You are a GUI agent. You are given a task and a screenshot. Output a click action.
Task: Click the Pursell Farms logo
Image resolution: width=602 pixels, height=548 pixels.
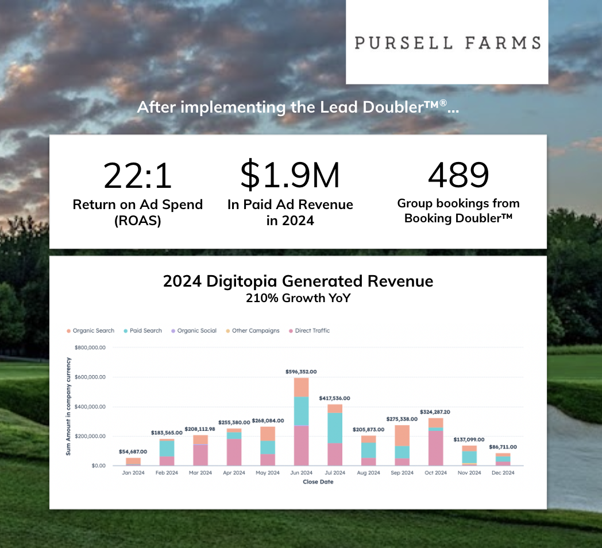click(x=447, y=43)
